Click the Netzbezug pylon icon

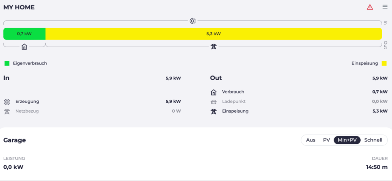tap(7, 111)
